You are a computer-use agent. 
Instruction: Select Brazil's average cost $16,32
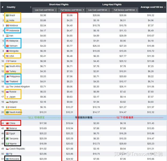pos(151,15)
